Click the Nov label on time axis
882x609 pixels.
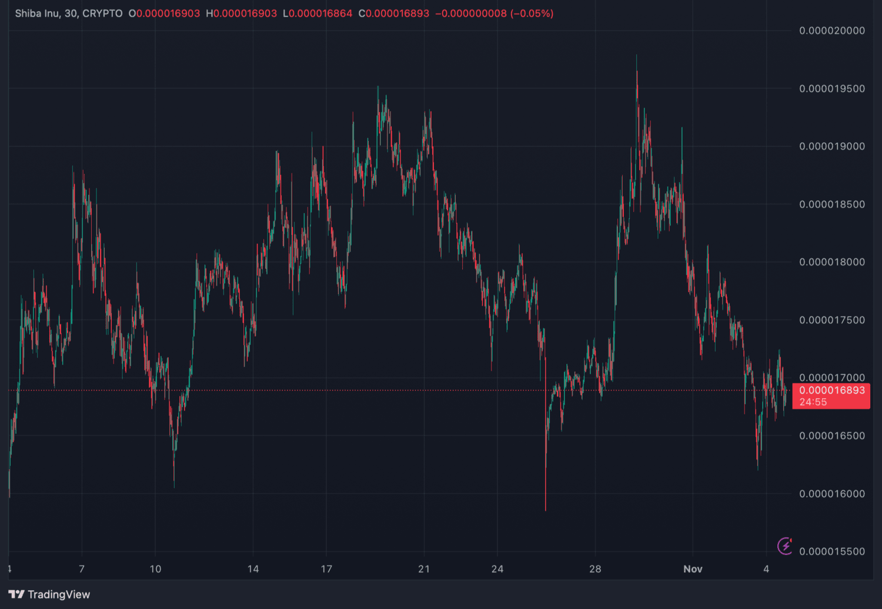click(693, 568)
